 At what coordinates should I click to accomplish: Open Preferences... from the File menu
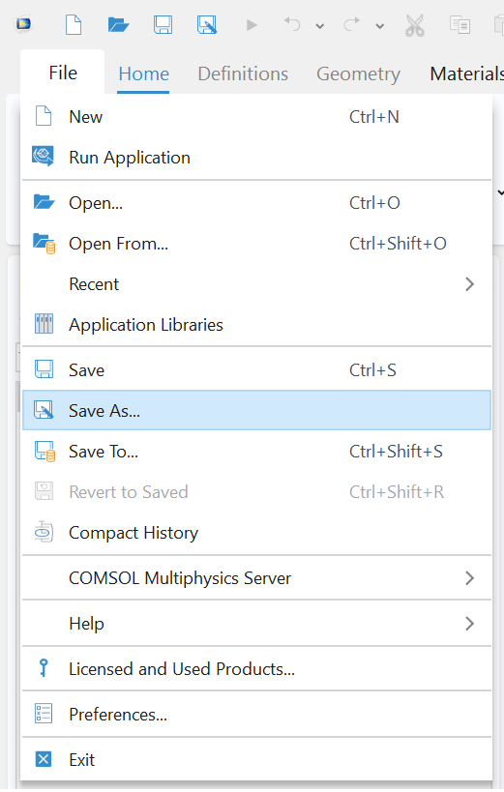(x=256, y=715)
